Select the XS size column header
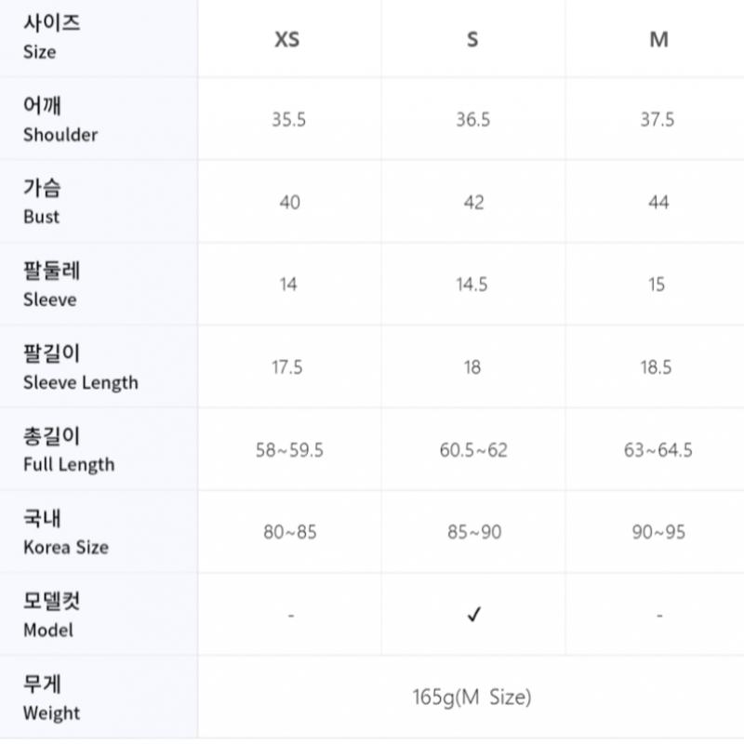 coord(287,39)
